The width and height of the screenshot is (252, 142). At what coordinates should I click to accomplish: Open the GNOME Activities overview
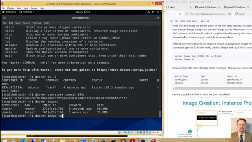pos(9,12)
